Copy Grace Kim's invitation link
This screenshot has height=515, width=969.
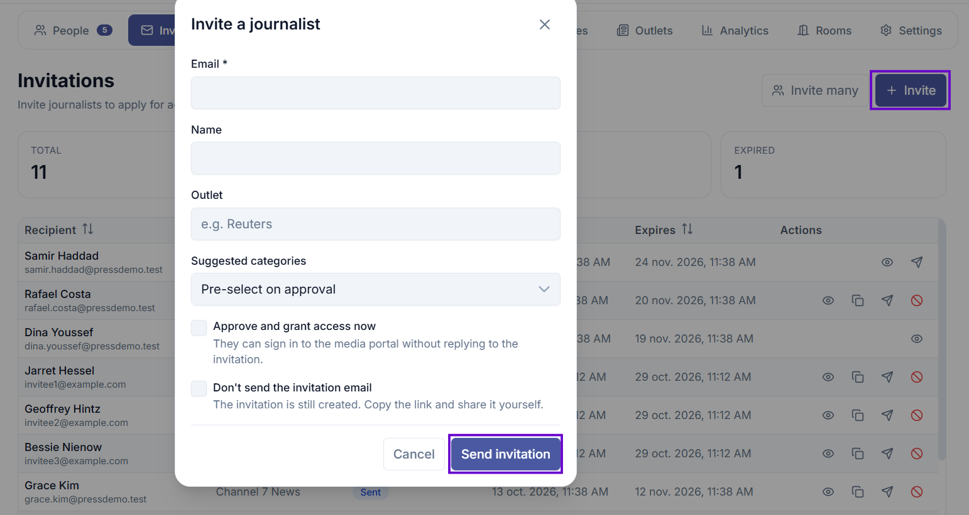858,492
